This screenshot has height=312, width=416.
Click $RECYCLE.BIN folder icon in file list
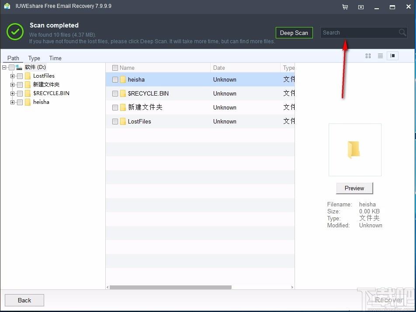(123, 93)
